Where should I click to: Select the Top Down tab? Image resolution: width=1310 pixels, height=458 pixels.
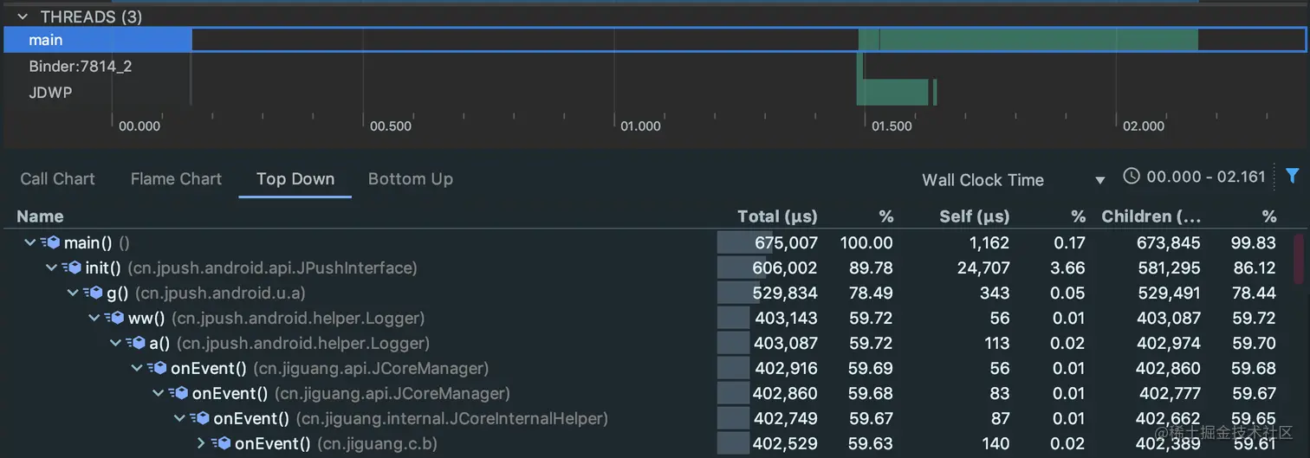(295, 179)
